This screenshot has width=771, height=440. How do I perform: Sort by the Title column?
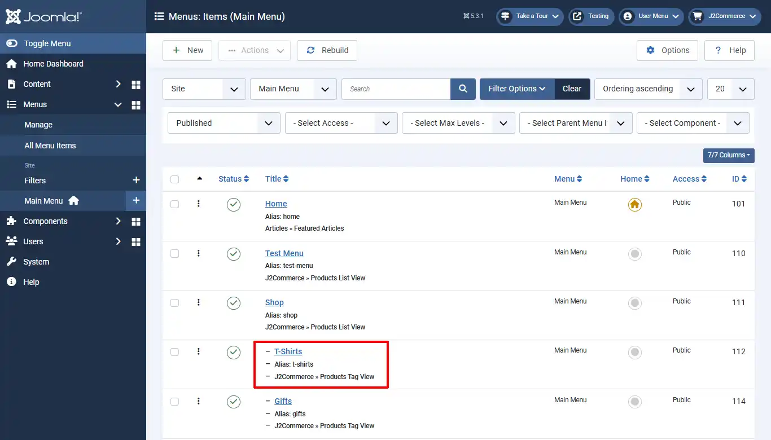coord(277,179)
